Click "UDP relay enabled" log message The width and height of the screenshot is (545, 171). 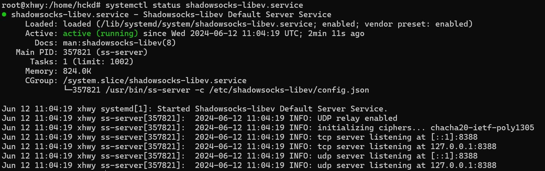coord(357,118)
